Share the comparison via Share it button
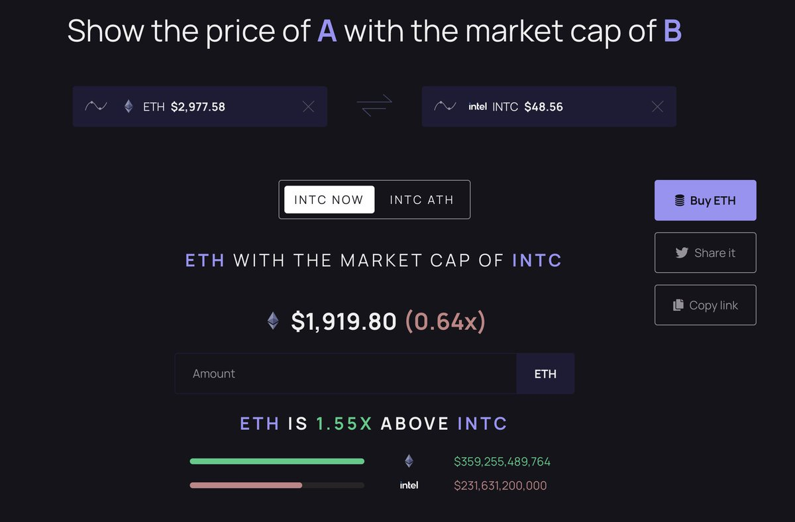This screenshot has height=522, width=795. (x=705, y=252)
